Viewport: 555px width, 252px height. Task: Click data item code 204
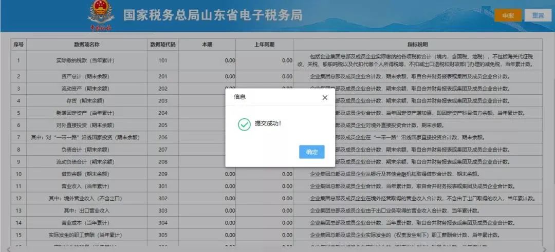point(163,113)
